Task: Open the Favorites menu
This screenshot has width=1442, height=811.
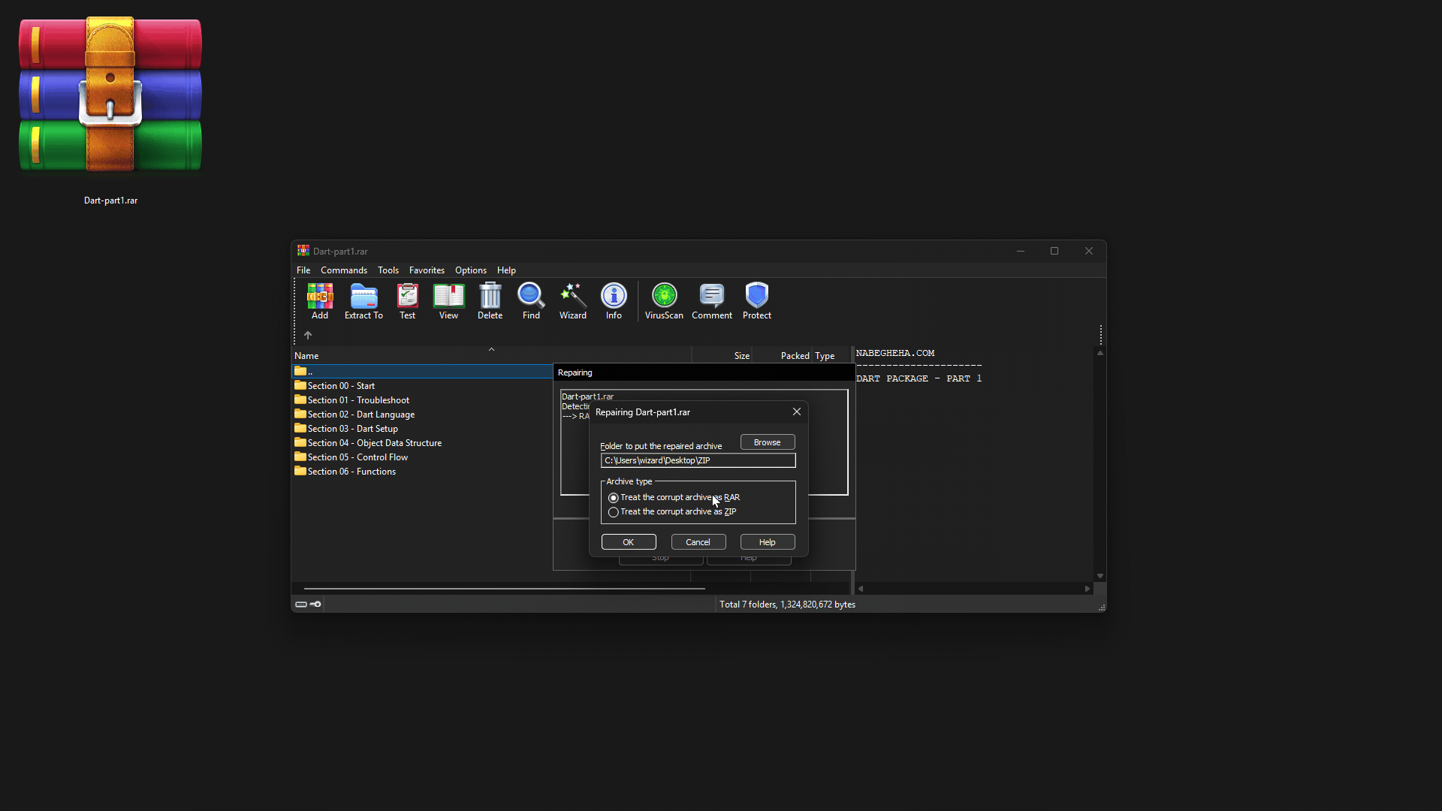Action: (x=427, y=270)
